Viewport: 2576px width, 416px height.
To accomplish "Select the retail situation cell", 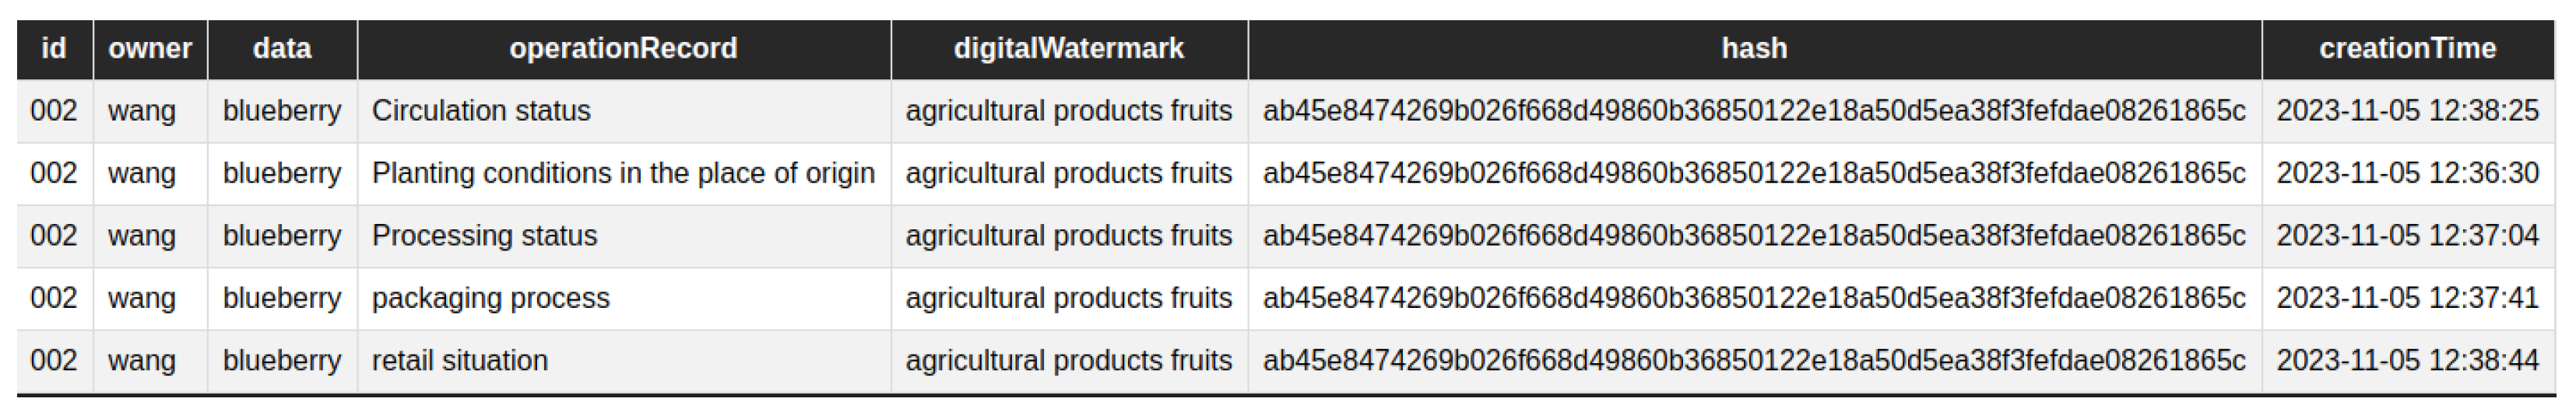I will tap(460, 361).
